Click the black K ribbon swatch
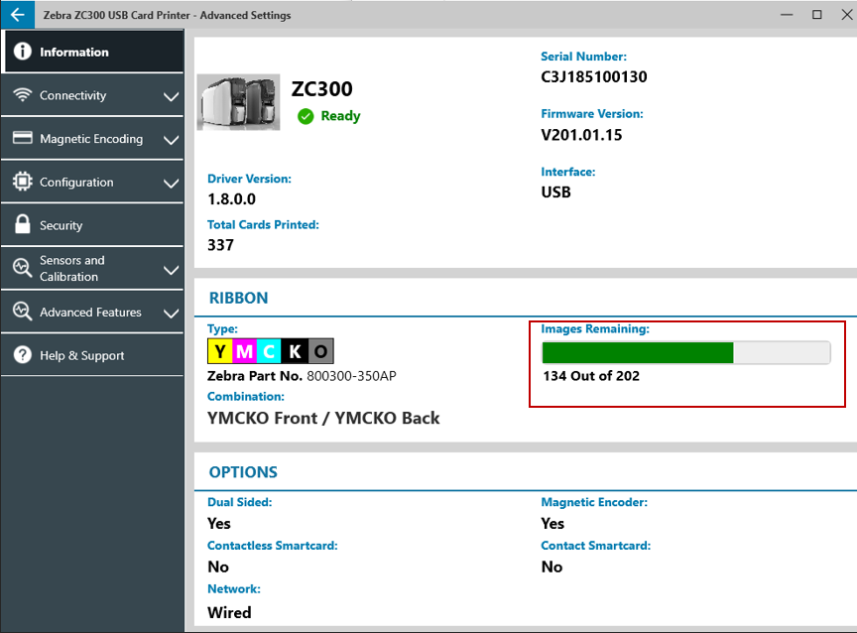The width and height of the screenshot is (857, 633). (x=295, y=351)
